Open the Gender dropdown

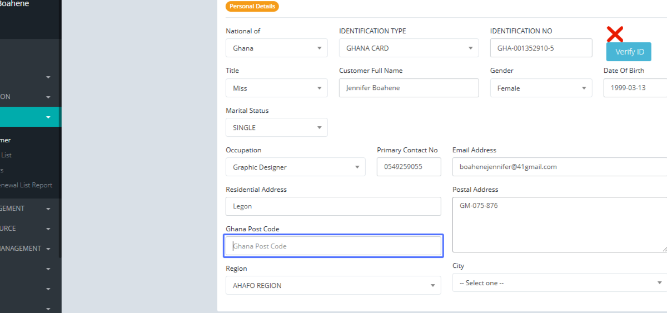tap(541, 88)
